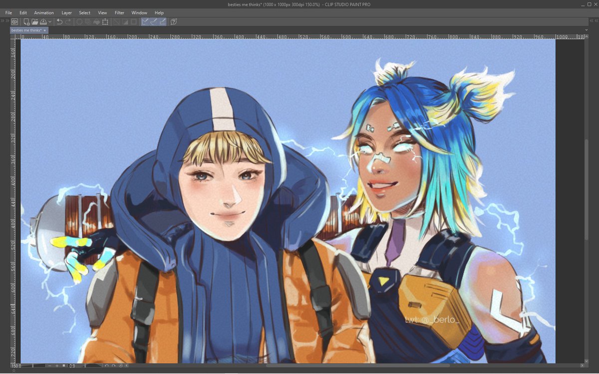Open the View menu
599x374 pixels.
[102, 12]
